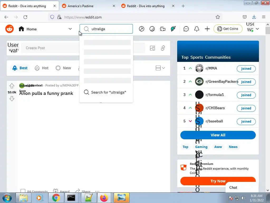Viewport: 270px width, 203px height.
Task: Open the card view layout dropdown
Action: tap(160, 68)
